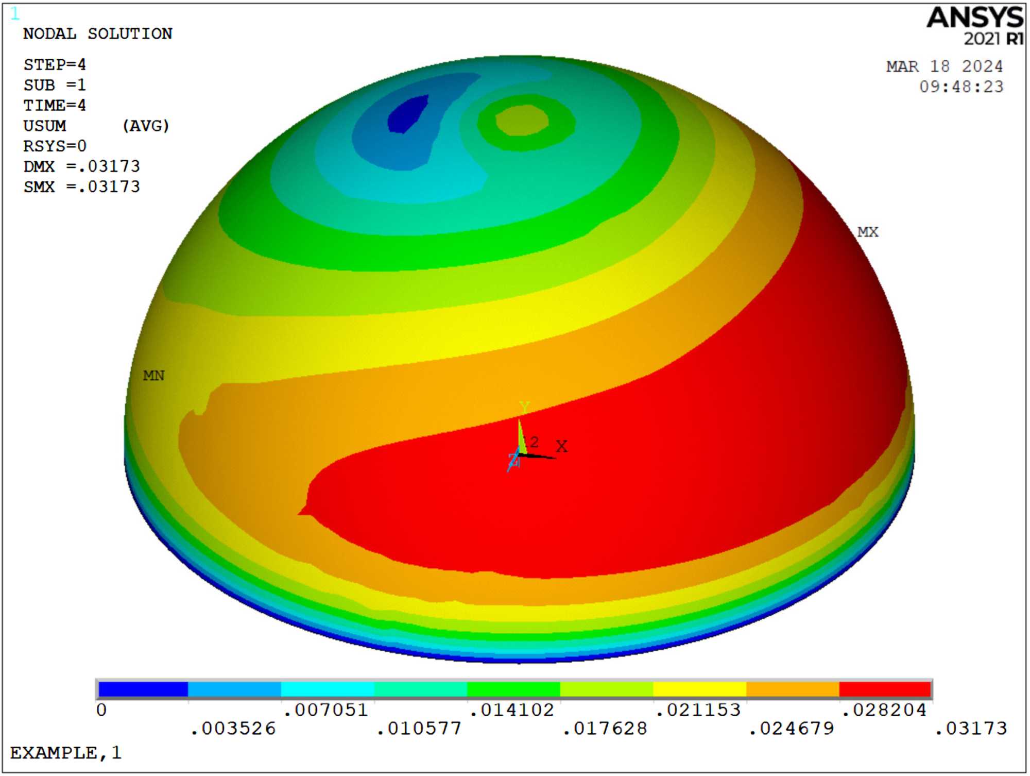Image resolution: width=1030 pixels, height=776 pixels.
Task: Click the orange legend color swatch
Action: coord(792,689)
